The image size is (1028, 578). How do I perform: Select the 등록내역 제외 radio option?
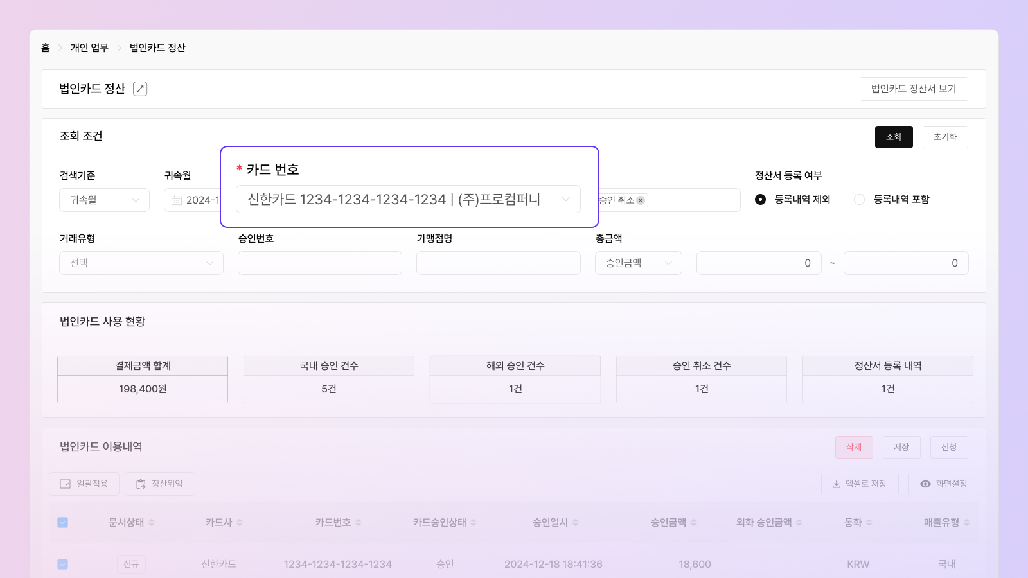(x=761, y=200)
